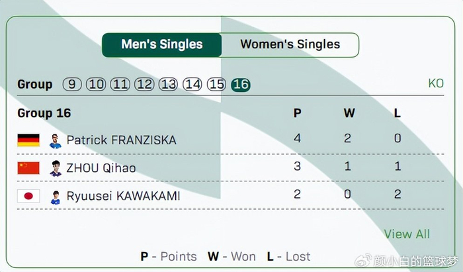The width and height of the screenshot is (463, 272).
Task: Choose group 13 in group selector
Action: 169,85
